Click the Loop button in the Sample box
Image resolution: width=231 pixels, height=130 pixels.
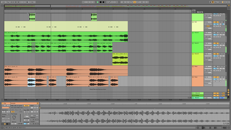click(x=34, y=116)
